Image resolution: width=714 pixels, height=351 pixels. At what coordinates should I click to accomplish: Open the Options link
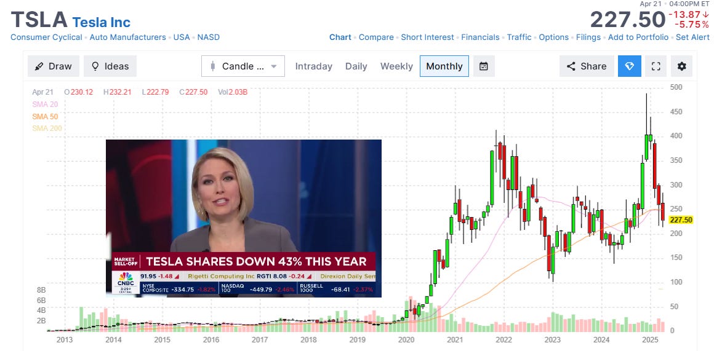tap(554, 37)
